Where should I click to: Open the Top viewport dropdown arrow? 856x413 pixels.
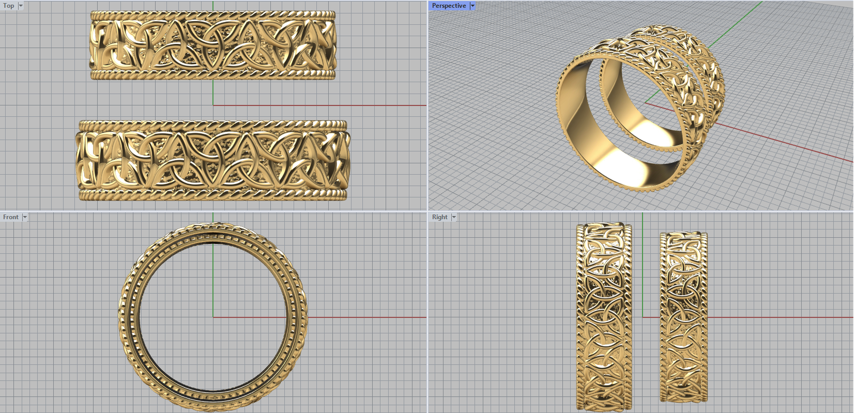[21, 6]
